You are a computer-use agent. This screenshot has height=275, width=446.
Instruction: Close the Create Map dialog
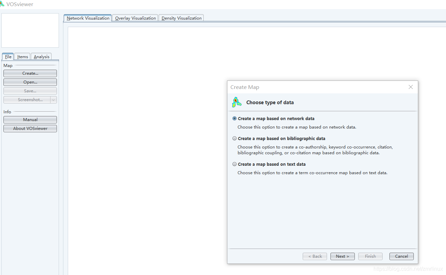(x=411, y=87)
